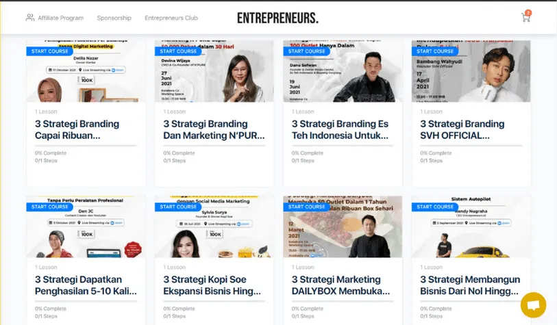Click progress bar under Kopi Soe course

pyautogui.click(x=214, y=301)
